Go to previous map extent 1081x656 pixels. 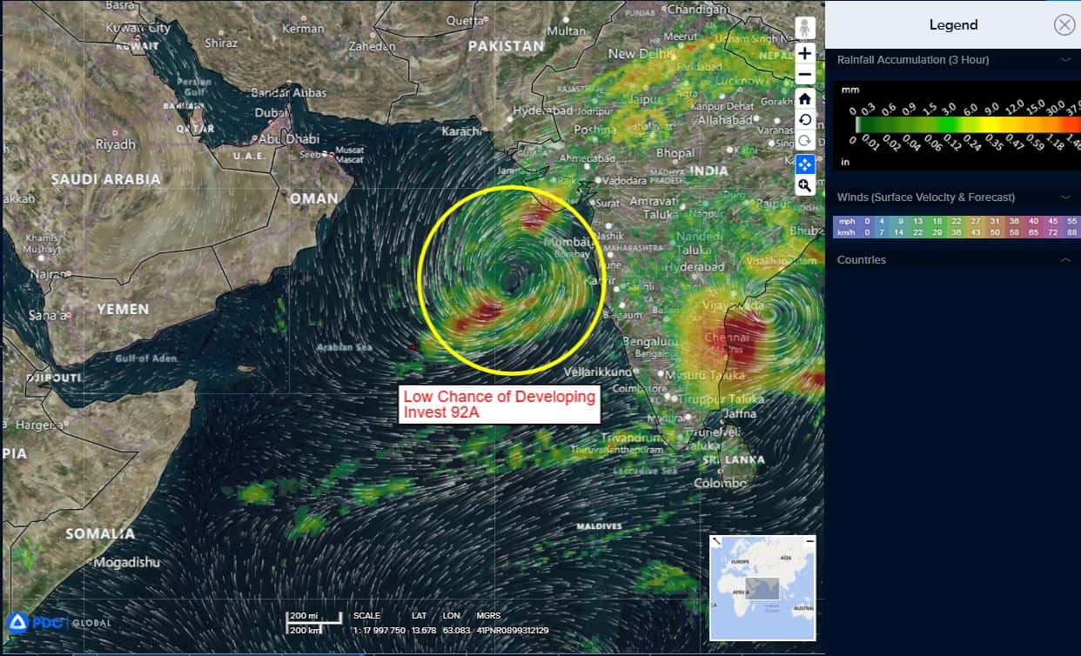click(x=805, y=120)
